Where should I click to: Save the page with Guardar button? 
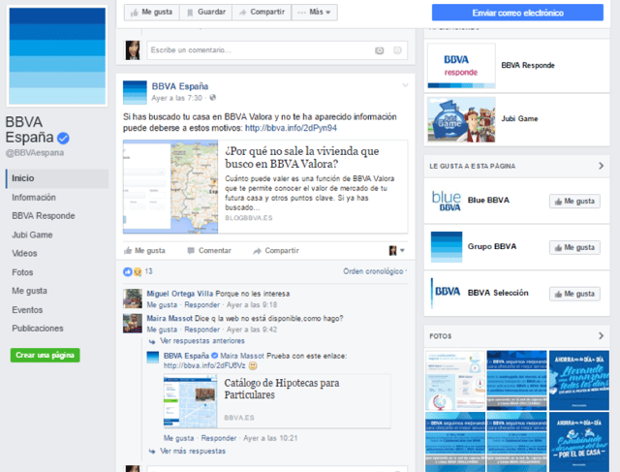[x=206, y=13]
